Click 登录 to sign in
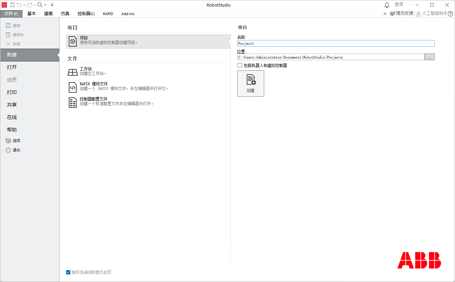455x282 pixels. point(399,5)
